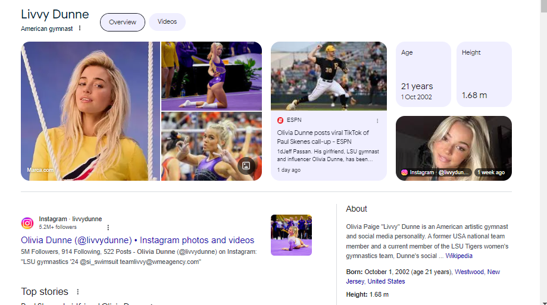547x305 pixels.
Task: Click the 'American gymnast' subtitle
Action: 47,29
